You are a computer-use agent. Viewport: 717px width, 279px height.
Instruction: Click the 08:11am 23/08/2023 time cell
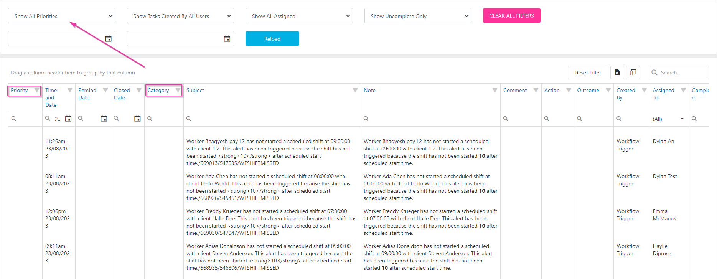(x=58, y=183)
